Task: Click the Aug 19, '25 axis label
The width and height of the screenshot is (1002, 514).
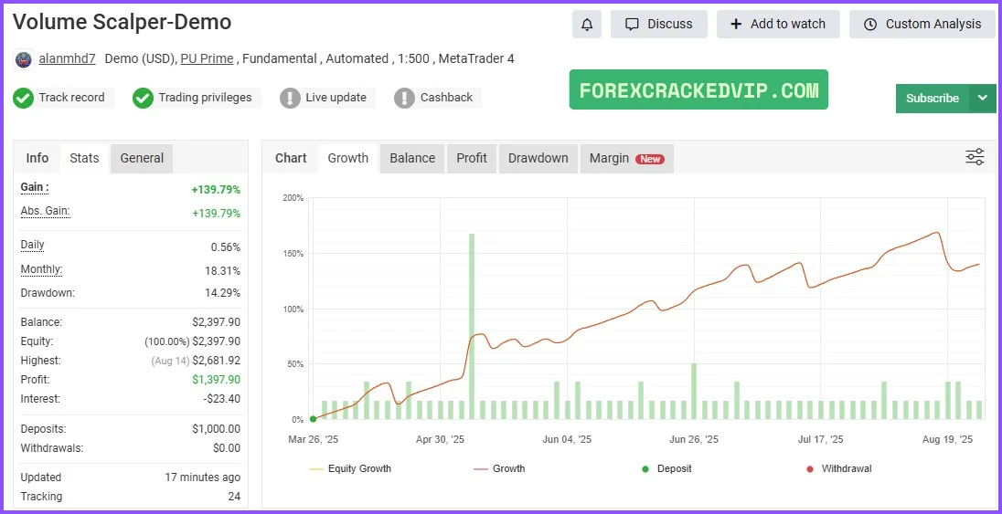Action: pyautogui.click(x=948, y=439)
